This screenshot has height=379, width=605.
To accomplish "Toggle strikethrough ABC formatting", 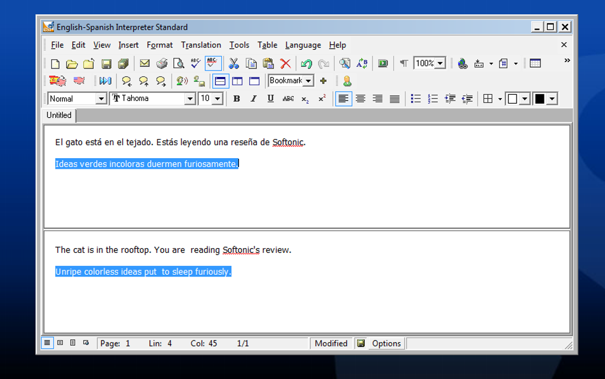I will (288, 99).
